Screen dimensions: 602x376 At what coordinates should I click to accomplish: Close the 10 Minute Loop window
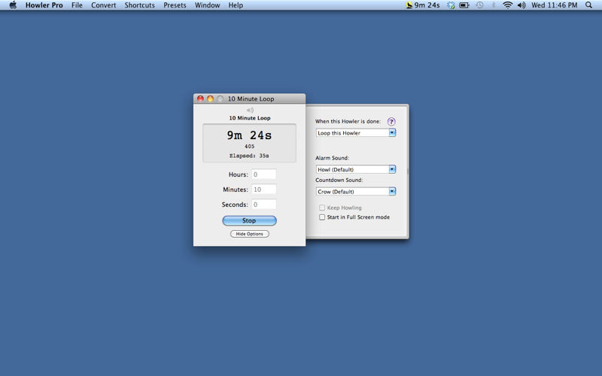point(200,99)
